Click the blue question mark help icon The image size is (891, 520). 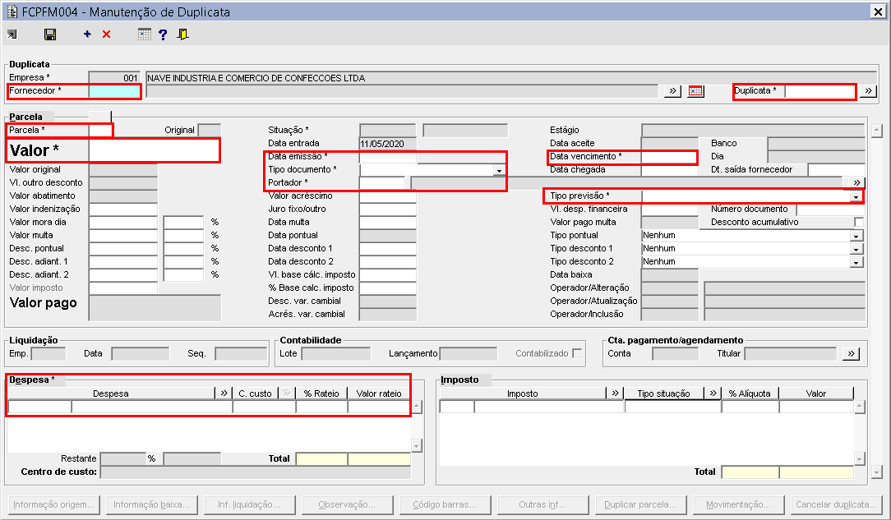click(163, 35)
